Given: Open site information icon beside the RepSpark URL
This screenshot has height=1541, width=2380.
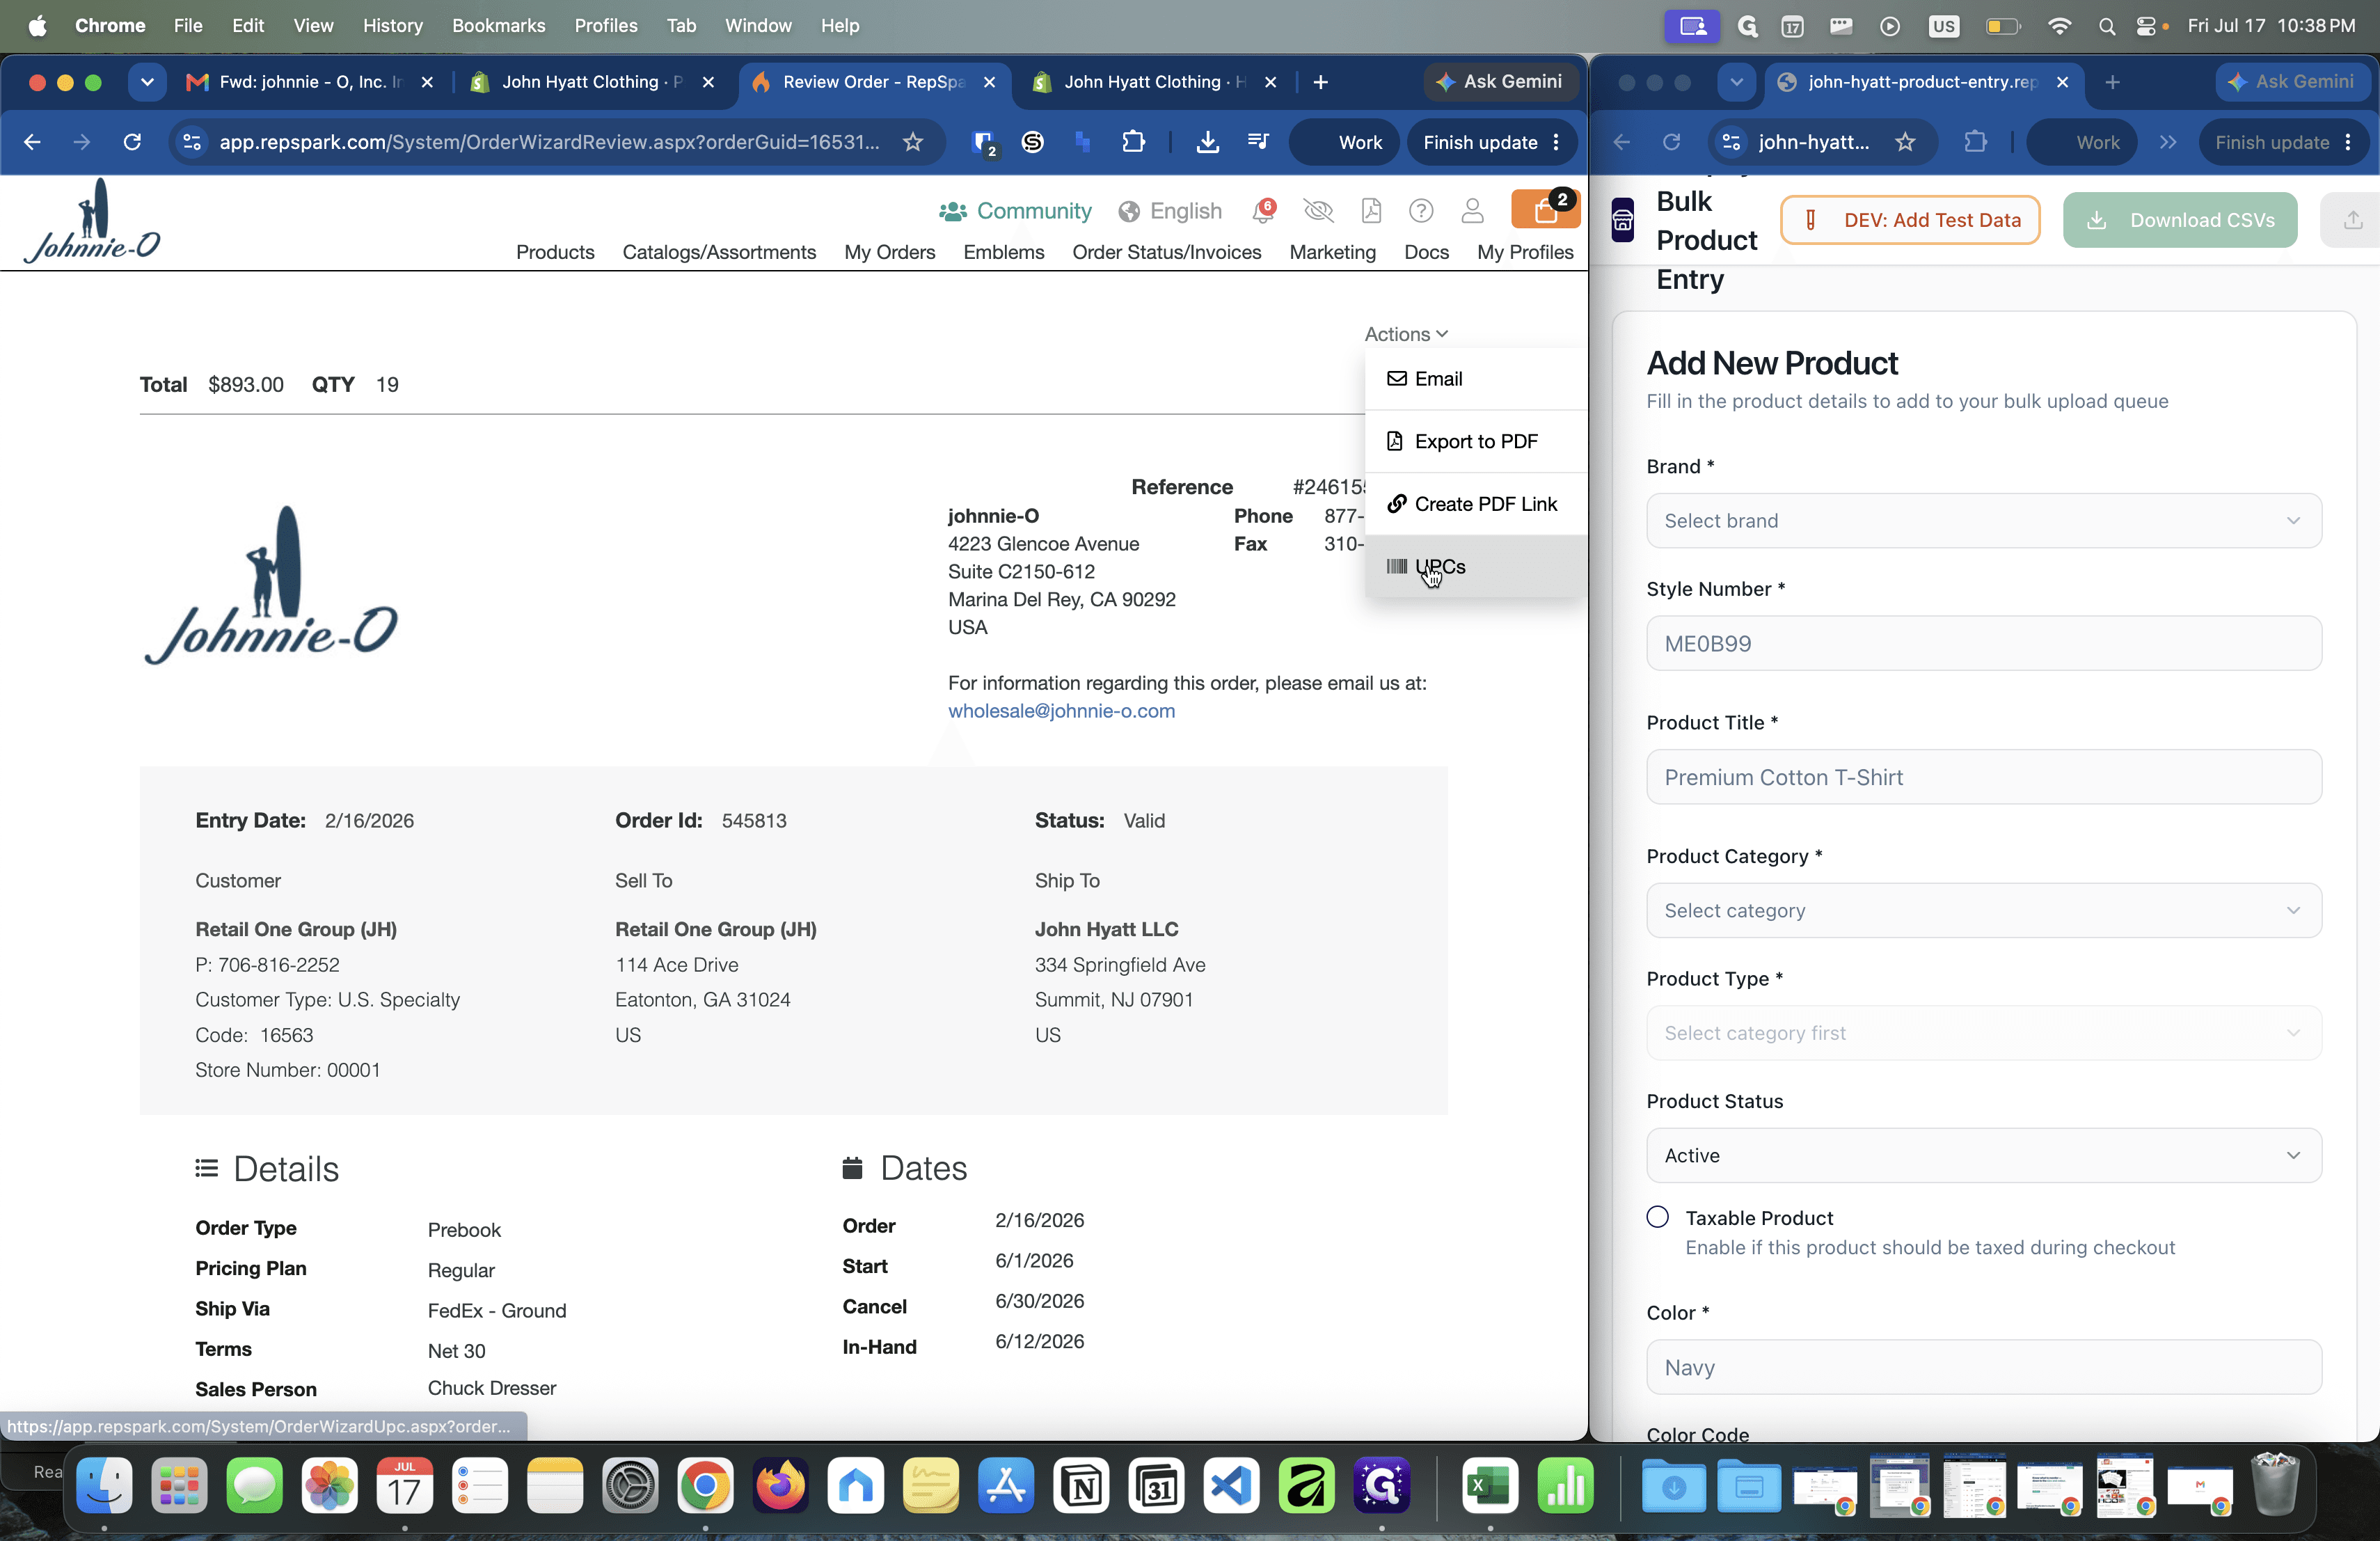Looking at the screenshot, I should pos(192,142).
